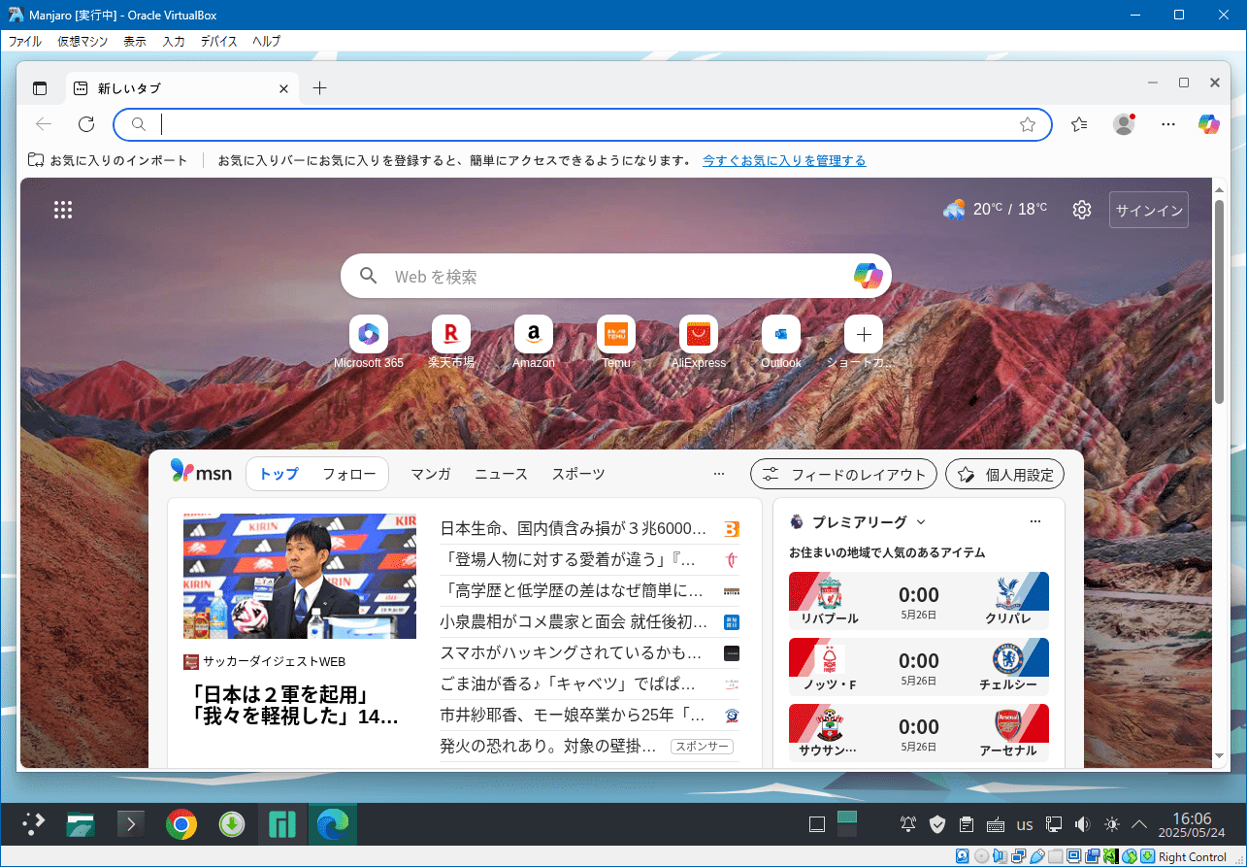Focus the address bar field

pos(582,124)
